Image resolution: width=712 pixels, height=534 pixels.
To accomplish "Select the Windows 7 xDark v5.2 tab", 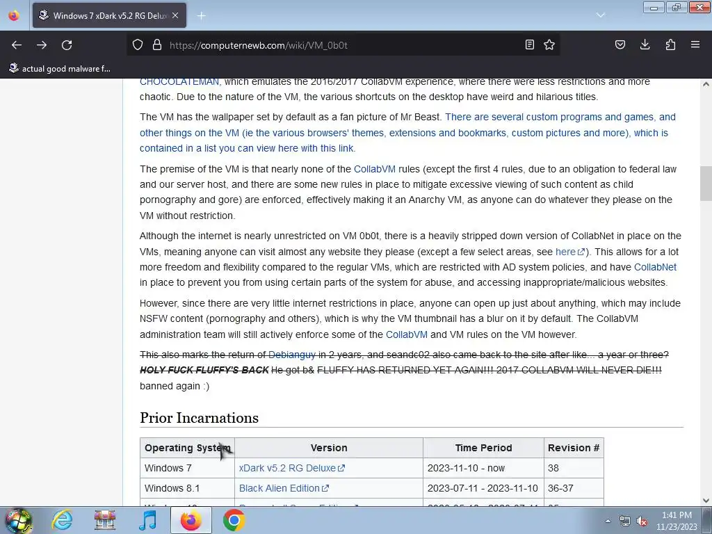I will [x=109, y=15].
